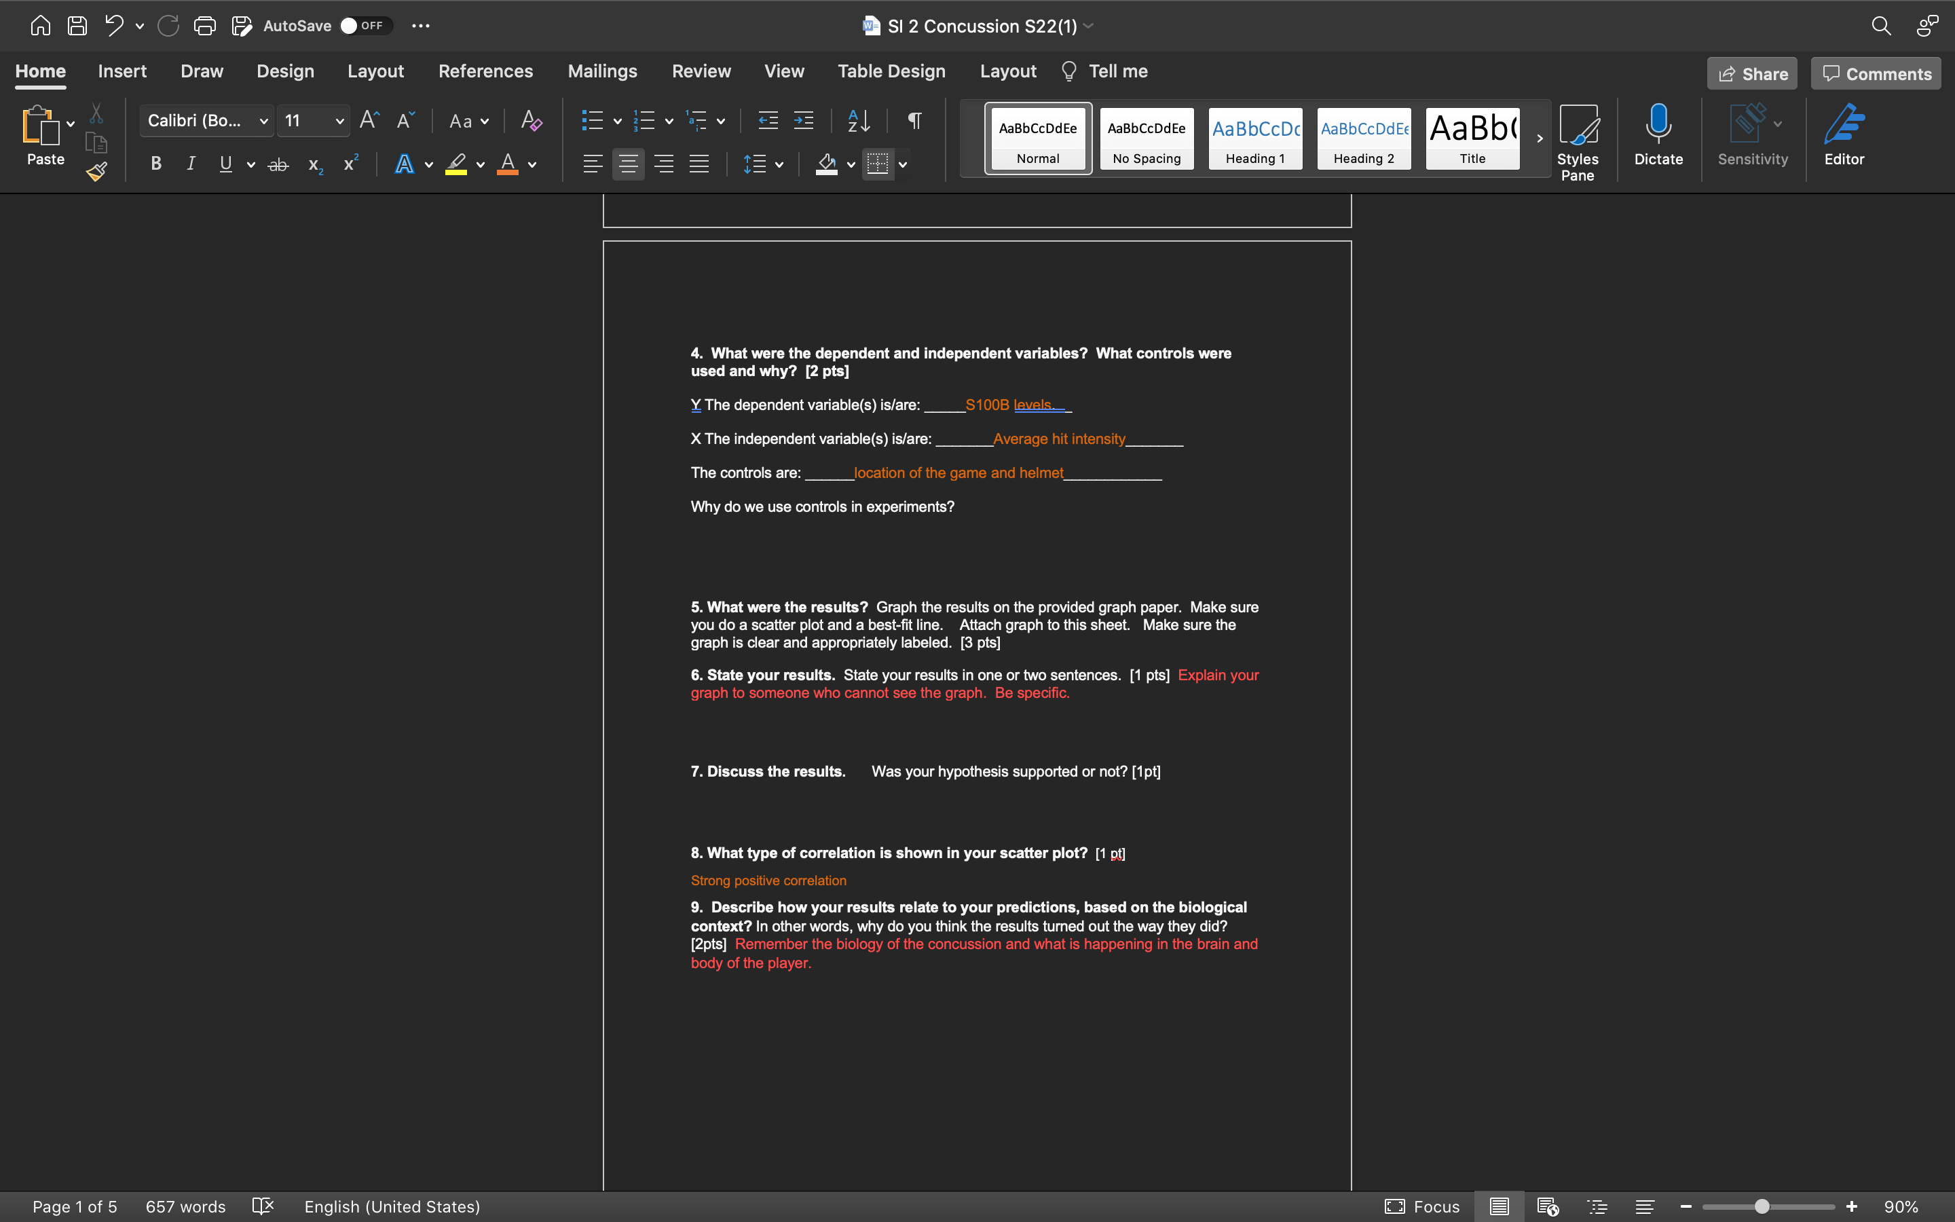Image resolution: width=1955 pixels, height=1222 pixels.
Task: Show paragraph marks with pilcrow icon
Action: coord(914,122)
